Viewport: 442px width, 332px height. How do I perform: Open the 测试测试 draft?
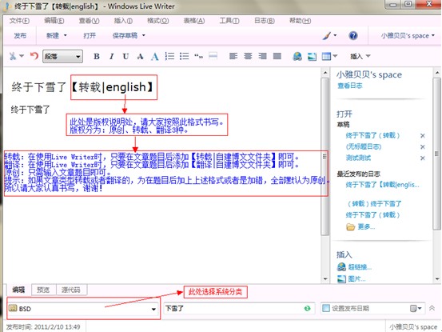click(358, 158)
